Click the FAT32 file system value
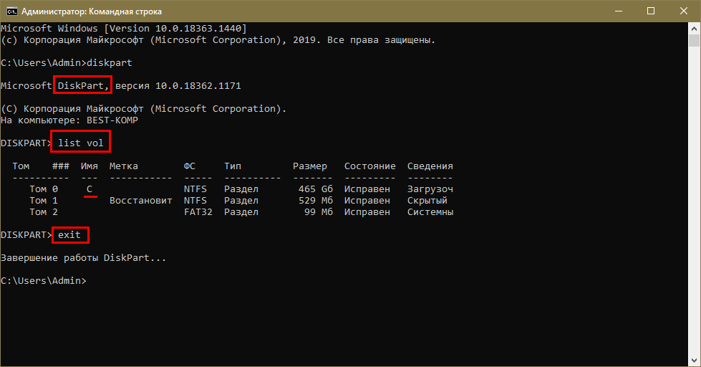This screenshot has width=701, height=367. (x=198, y=212)
